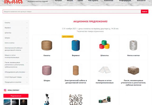Open the Как купить menu item
152x105 pixels.
click(x=93, y=1)
